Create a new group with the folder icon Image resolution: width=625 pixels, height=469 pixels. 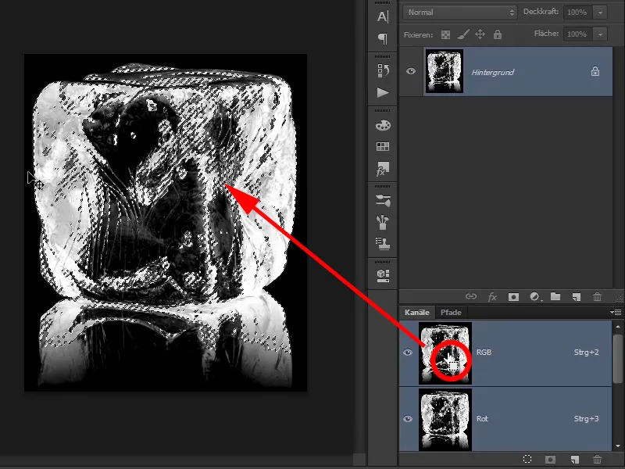click(x=555, y=296)
